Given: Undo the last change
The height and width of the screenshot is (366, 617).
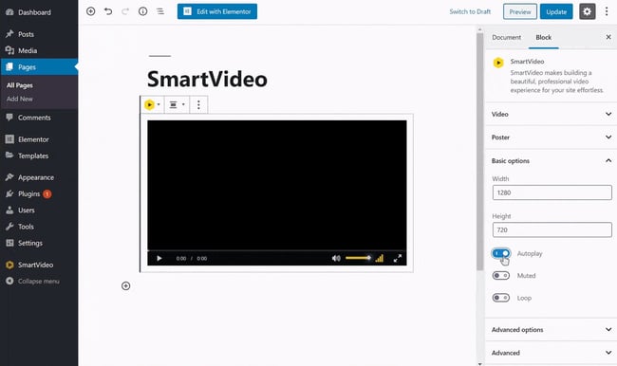Looking at the screenshot, I should pyautogui.click(x=108, y=11).
